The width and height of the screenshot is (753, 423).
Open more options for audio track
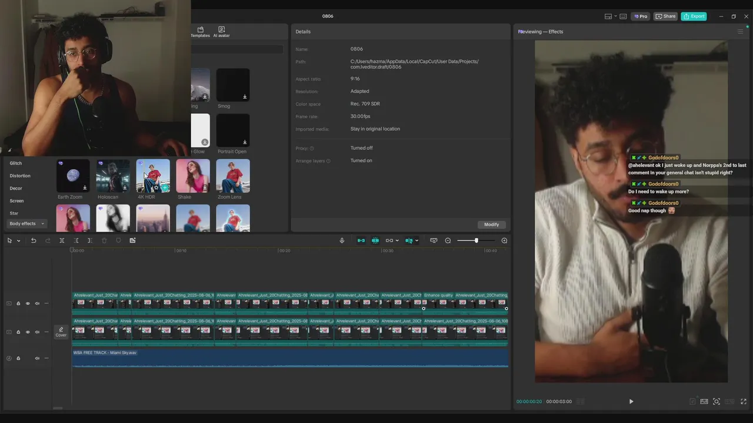coord(46,358)
